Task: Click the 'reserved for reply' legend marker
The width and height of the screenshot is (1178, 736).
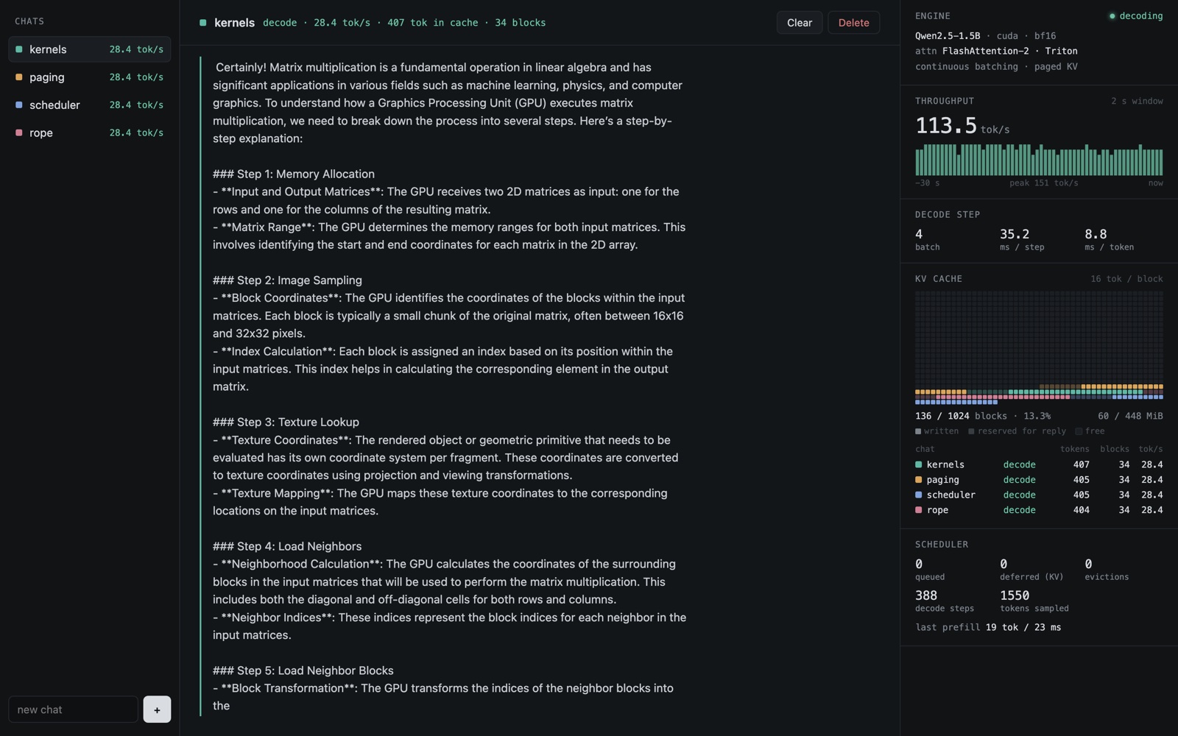Action: click(971, 431)
